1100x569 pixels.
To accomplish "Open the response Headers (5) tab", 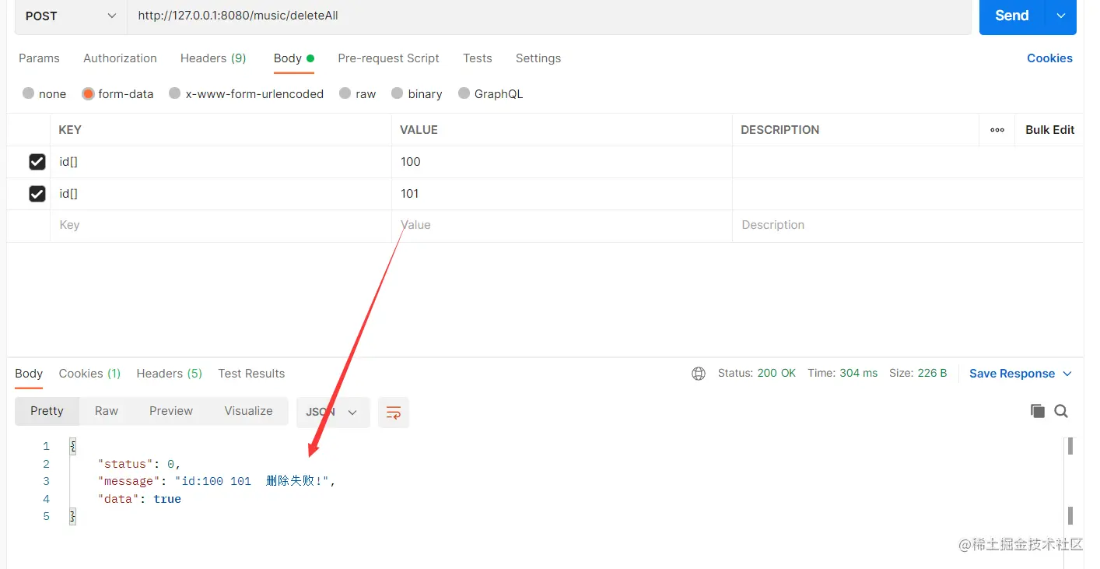I will click(169, 374).
